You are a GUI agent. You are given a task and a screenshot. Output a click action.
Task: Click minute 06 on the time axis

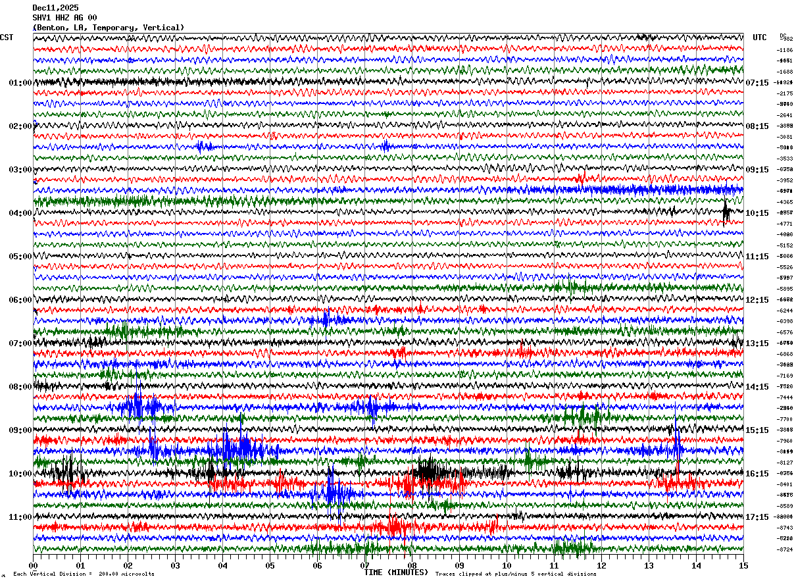coord(317,565)
